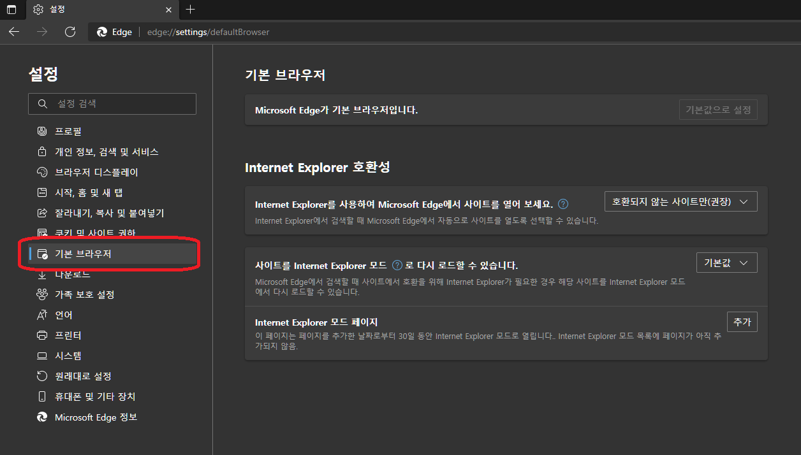Viewport: 801px width, 455px height.
Task: Go to 개인 정보, 검색 및 서비스
Action: pyautogui.click(x=107, y=152)
